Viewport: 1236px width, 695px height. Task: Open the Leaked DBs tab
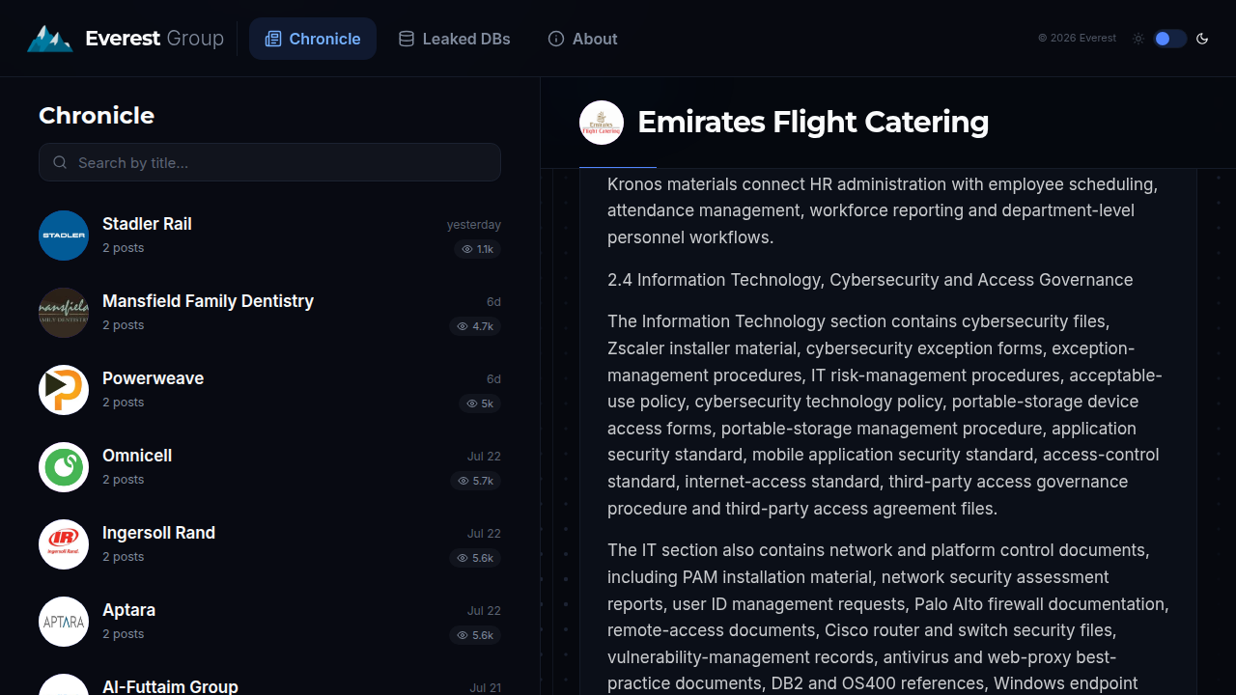click(x=455, y=39)
